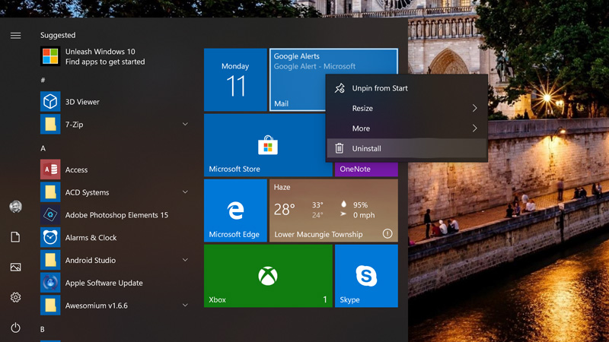The height and width of the screenshot is (342, 609).
Task: Click the Power icon in sidebar
Action: click(x=15, y=328)
